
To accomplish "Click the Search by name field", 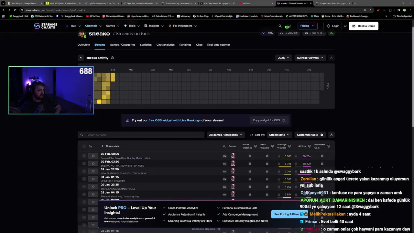I will 141,135.
